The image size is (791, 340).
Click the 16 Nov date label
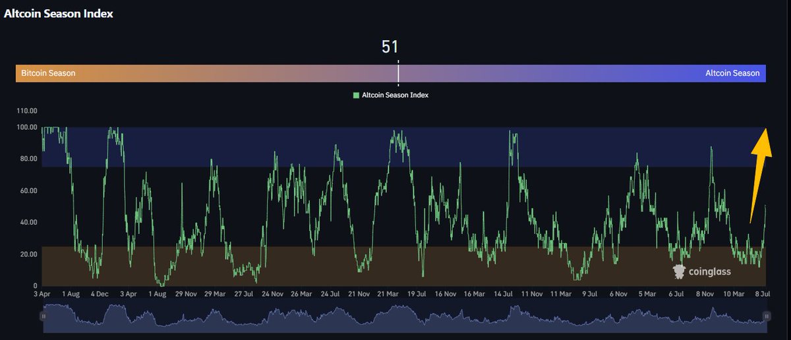click(x=445, y=294)
